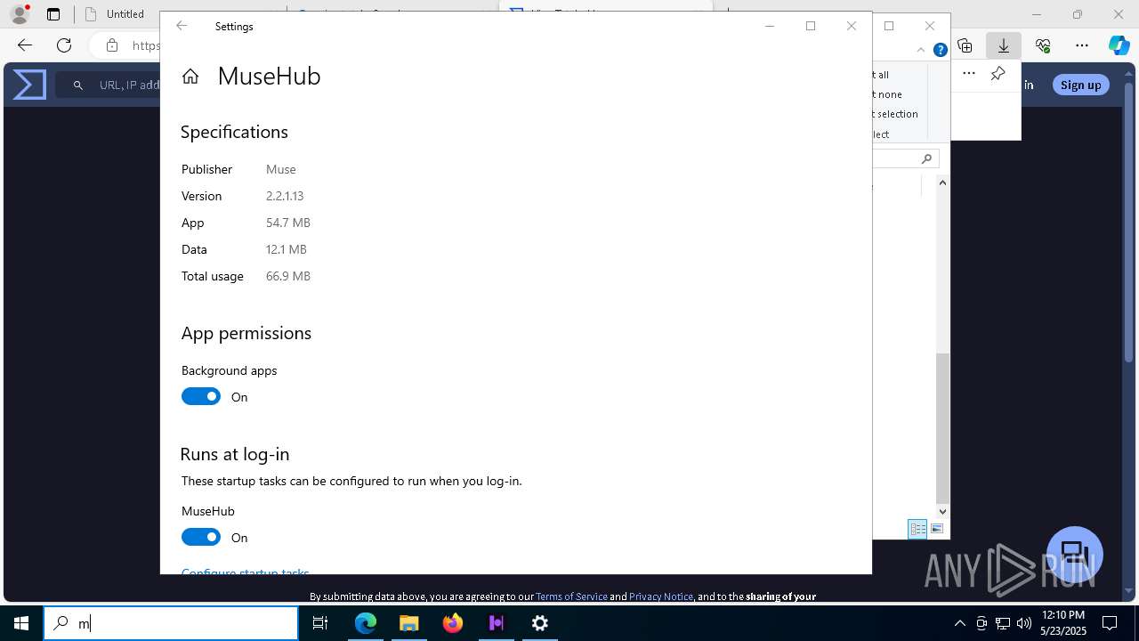Go back in the Settings window
This screenshot has width=1139, height=641.
click(x=182, y=26)
